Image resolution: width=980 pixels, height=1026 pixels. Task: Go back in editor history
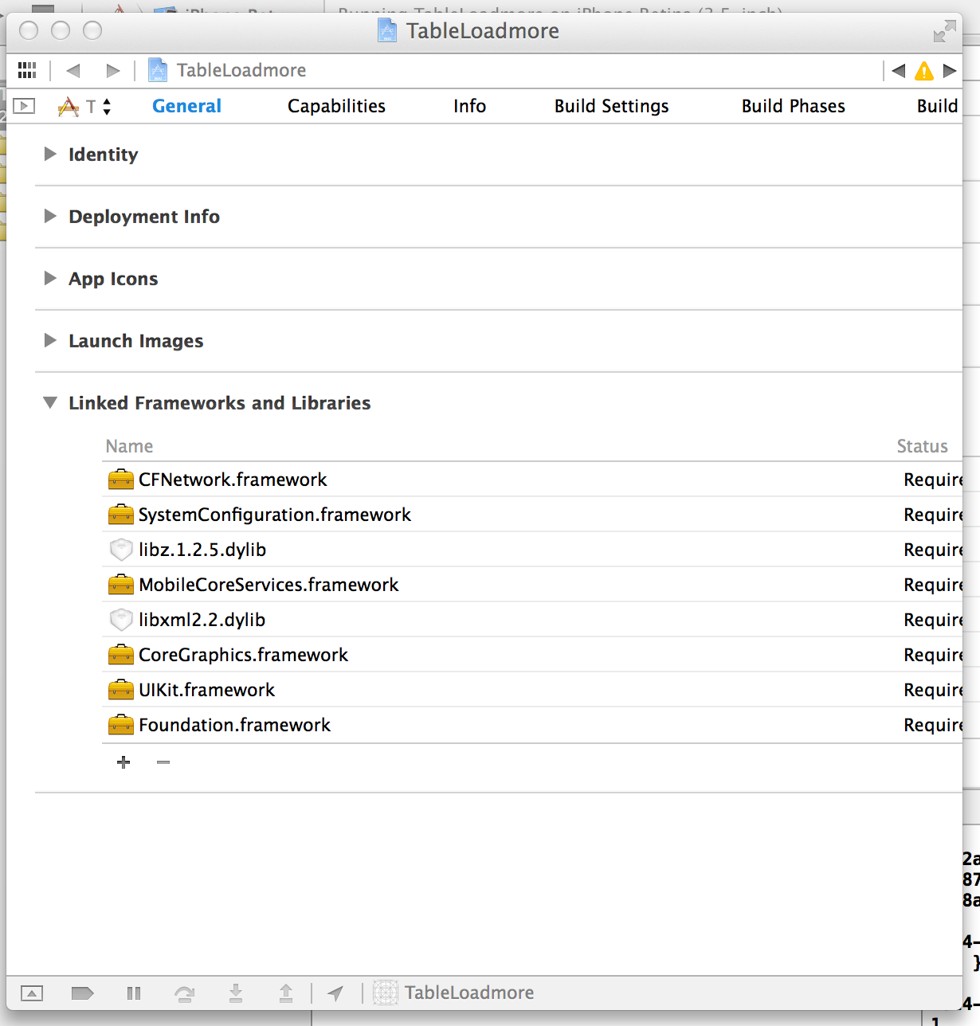point(73,70)
